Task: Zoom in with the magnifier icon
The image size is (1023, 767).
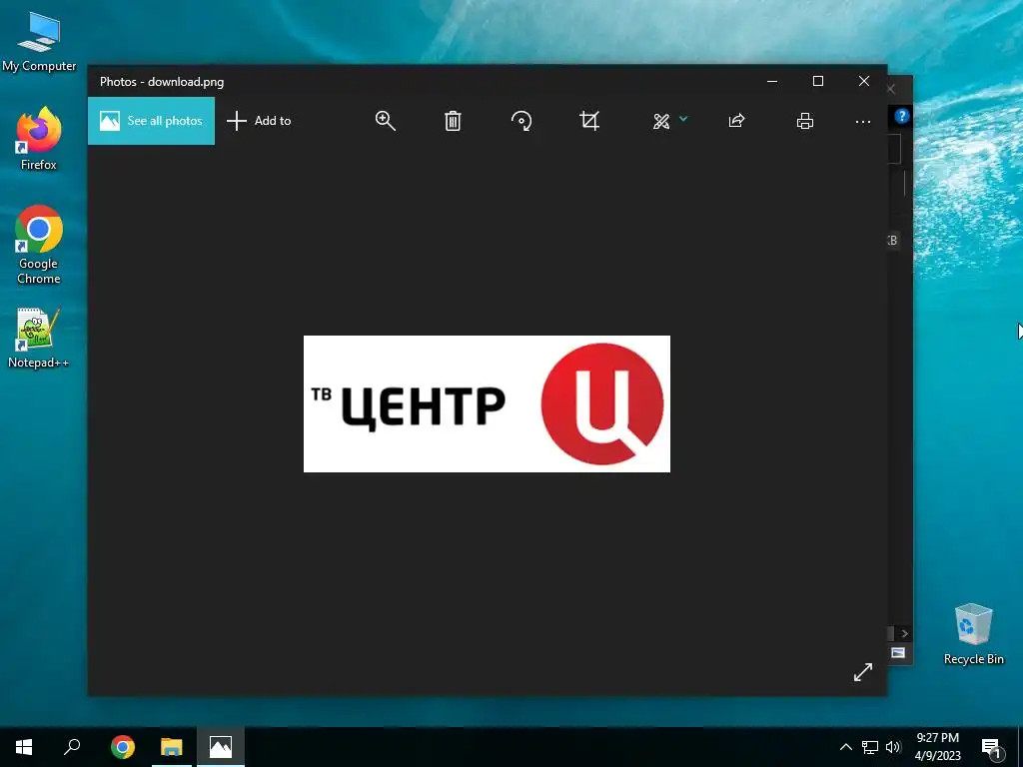Action: click(385, 121)
